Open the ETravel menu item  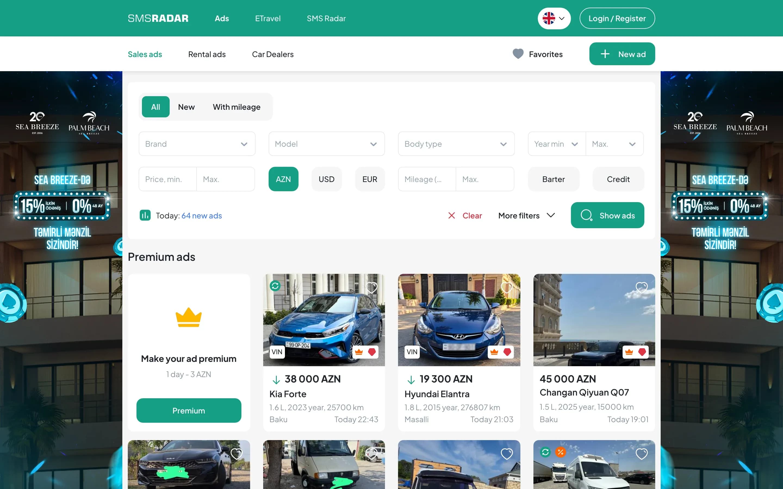tap(268, 18)
